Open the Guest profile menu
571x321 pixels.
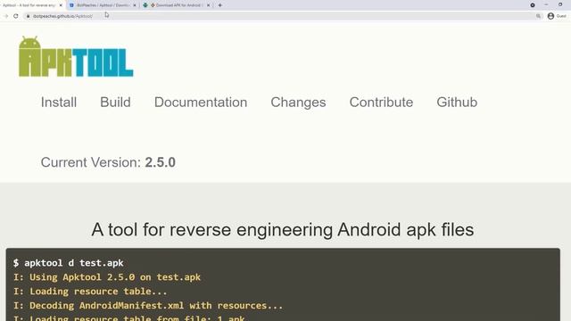(557, 16)
